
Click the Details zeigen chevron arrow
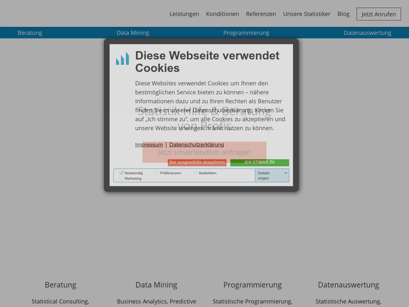coord(285,173)
